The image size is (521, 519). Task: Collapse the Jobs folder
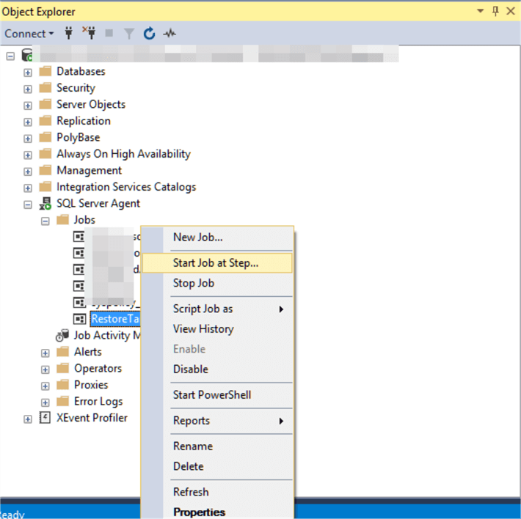coord(45,221)
